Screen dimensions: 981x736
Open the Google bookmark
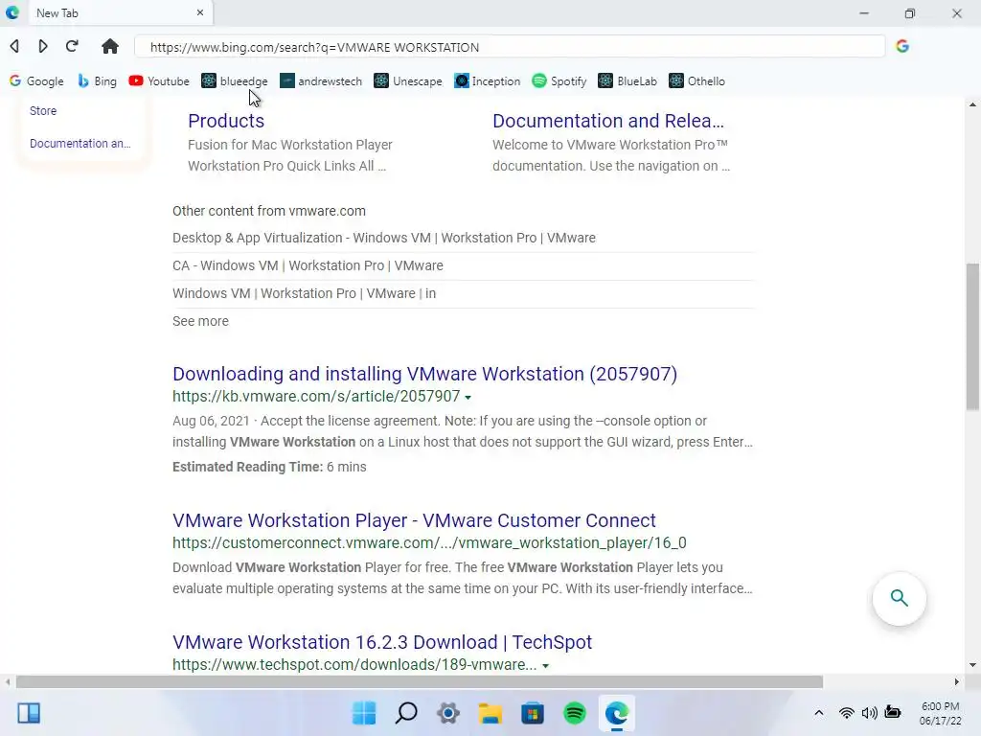point(37,81)
